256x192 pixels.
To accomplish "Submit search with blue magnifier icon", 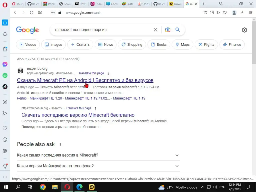I will point(178,30).
